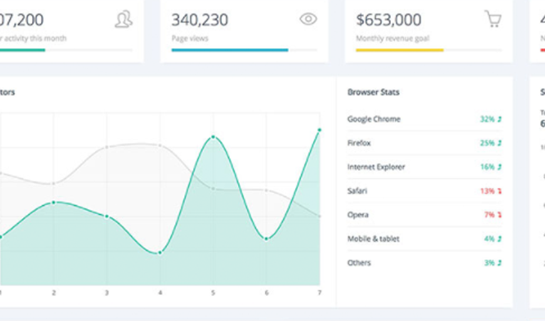545x321 pixels.
Task: Click the green up arrow beside Google Chrome
Action: (500, 120)
